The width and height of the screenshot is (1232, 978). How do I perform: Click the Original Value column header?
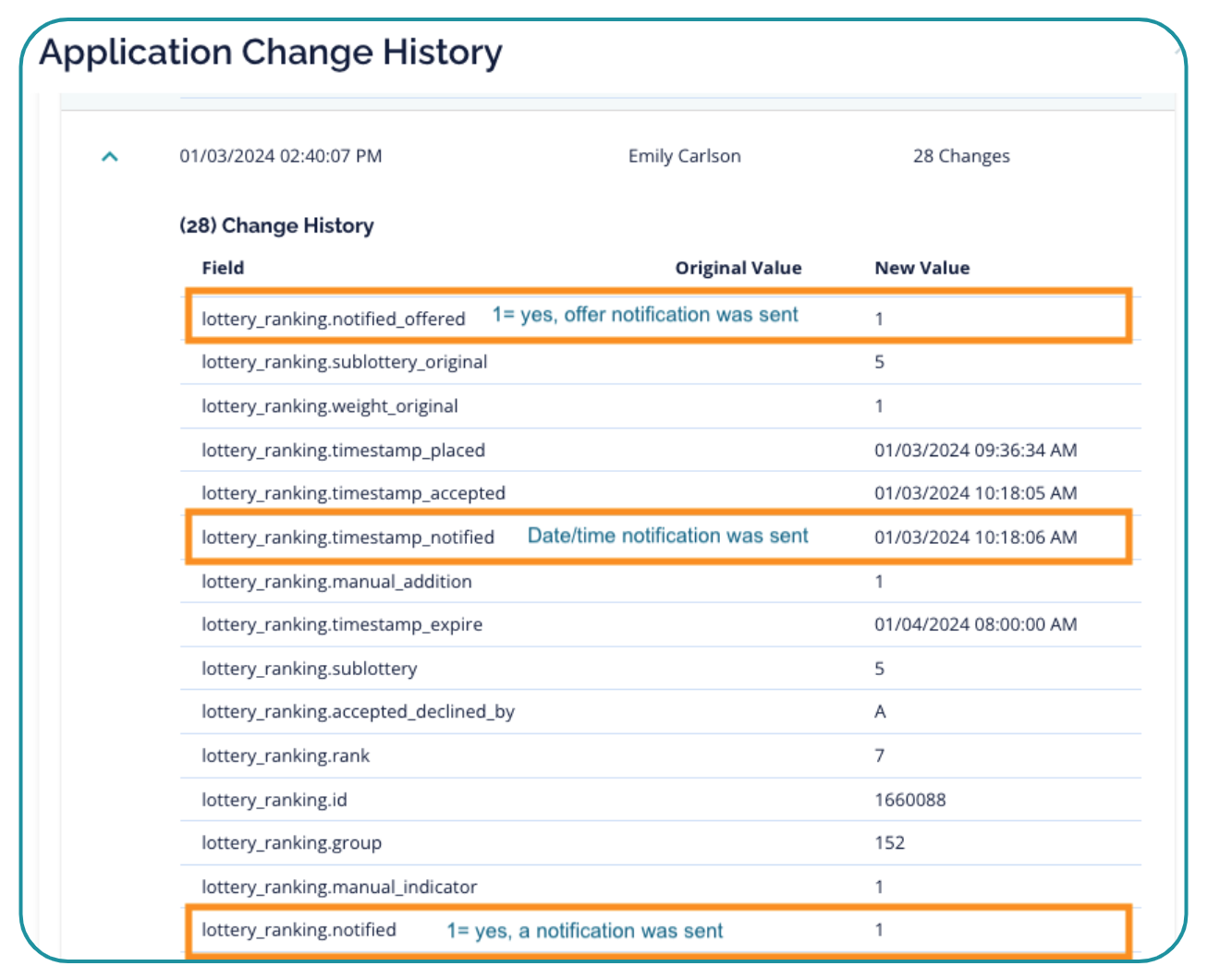tap(738, 268)
